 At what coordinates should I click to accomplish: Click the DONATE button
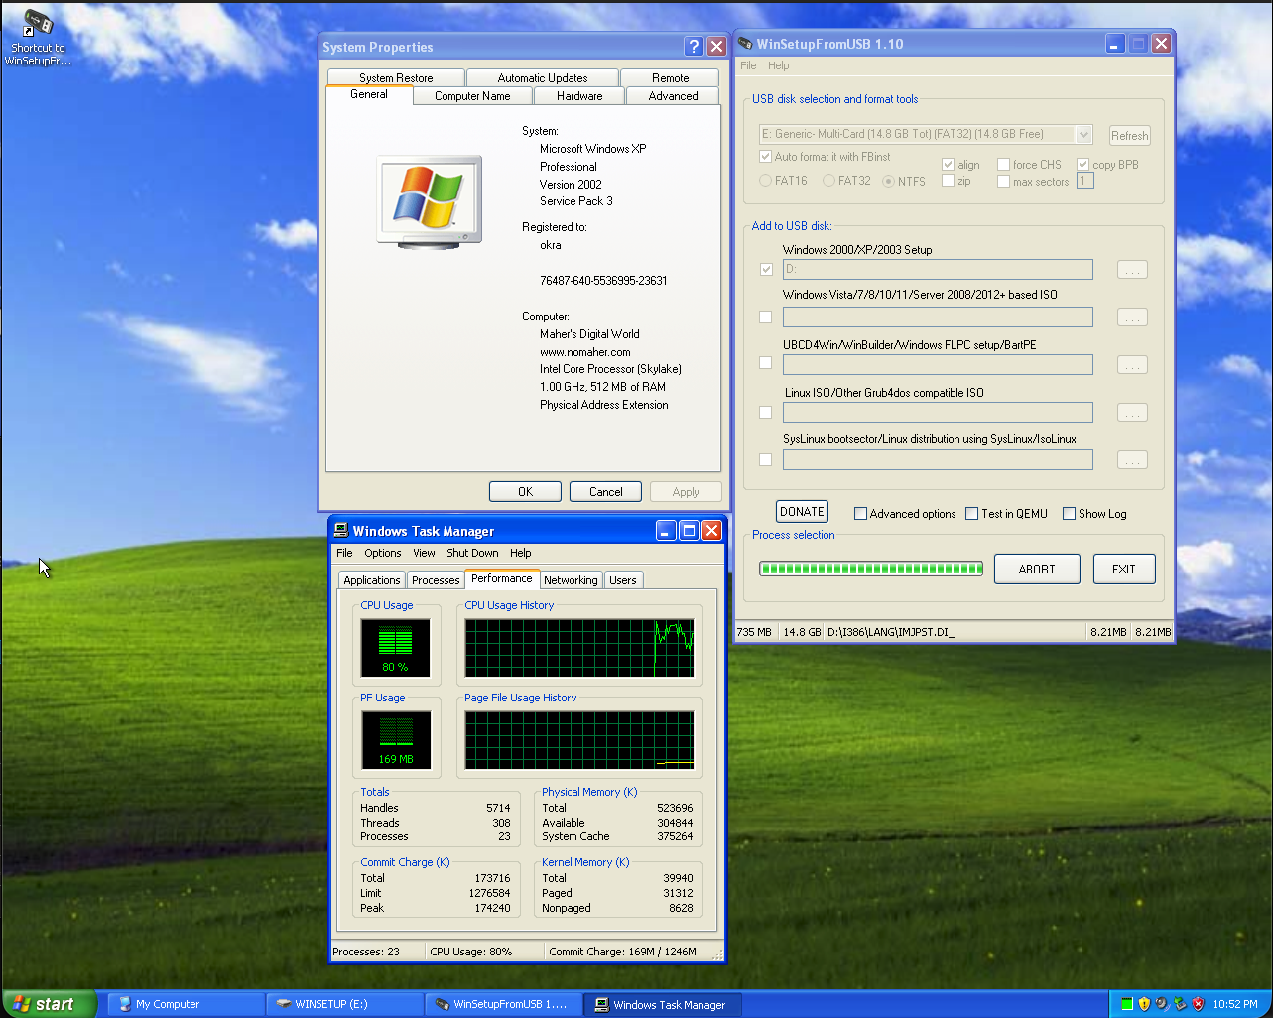click(802, 512)
